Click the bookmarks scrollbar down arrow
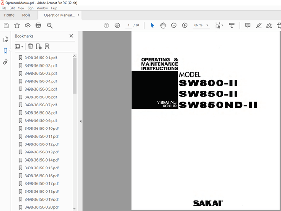The width and height of the screenshot is (281, 211). click(74, 208)
